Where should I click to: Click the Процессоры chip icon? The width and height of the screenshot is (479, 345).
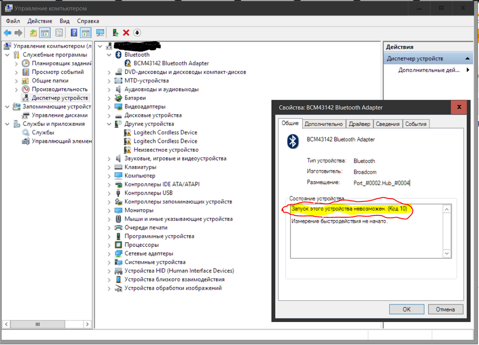[118, 245]
